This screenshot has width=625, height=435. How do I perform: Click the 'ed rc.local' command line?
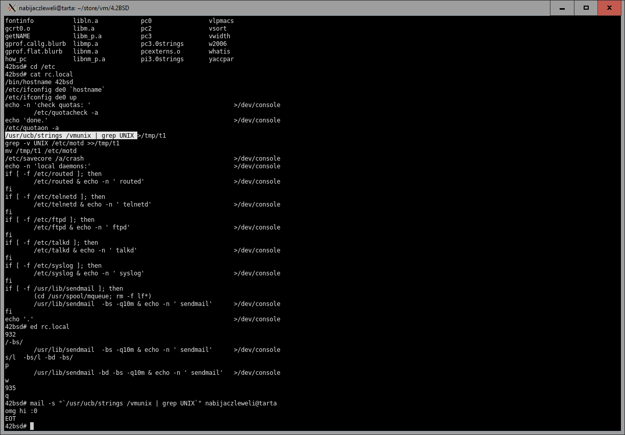point(50,327)
